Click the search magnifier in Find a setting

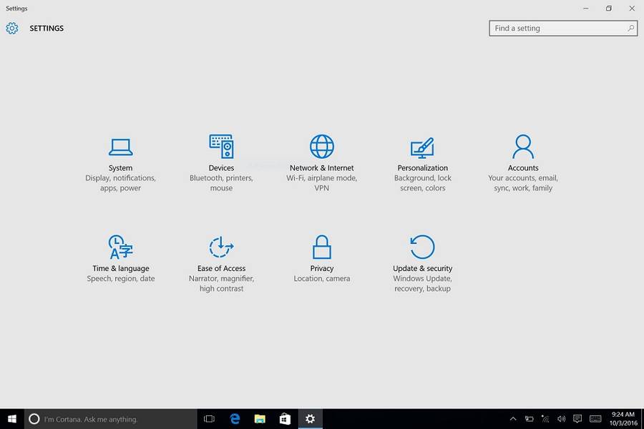[630, 29]
